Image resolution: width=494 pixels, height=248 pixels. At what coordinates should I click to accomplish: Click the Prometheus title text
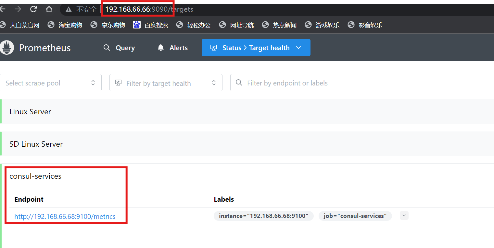click(x=45, y=48)
